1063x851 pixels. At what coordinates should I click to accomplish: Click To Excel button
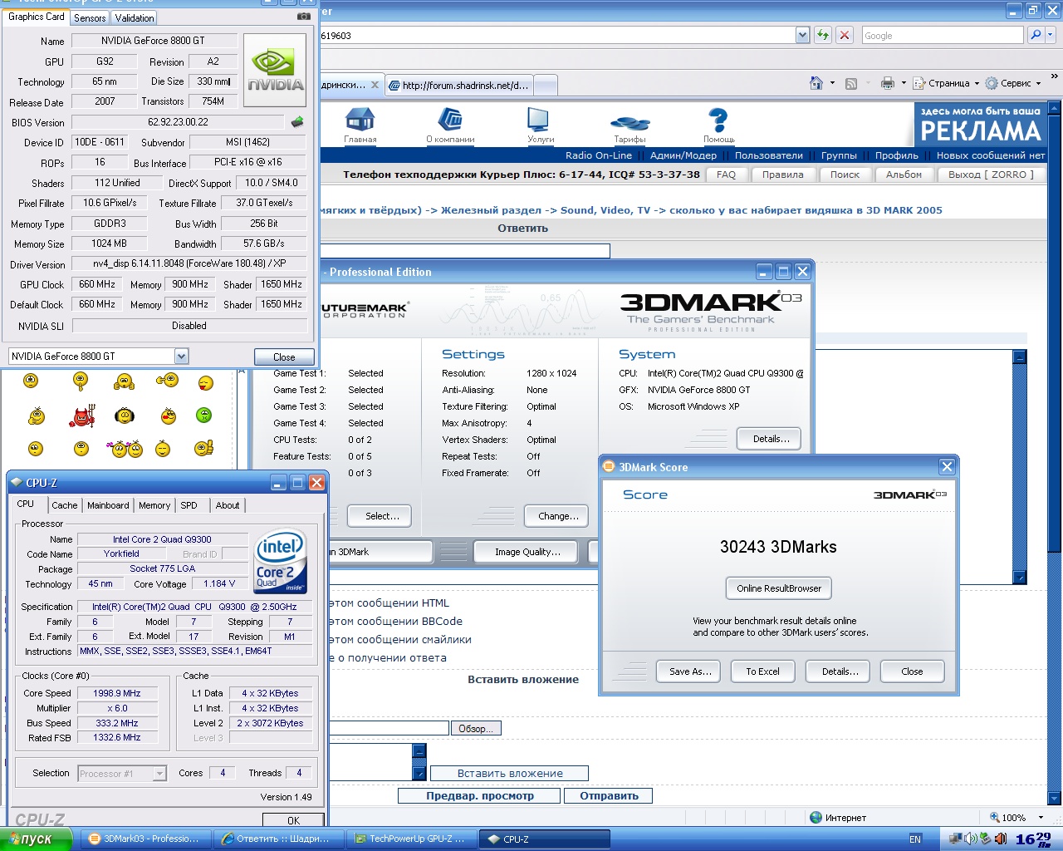(762, 671)
